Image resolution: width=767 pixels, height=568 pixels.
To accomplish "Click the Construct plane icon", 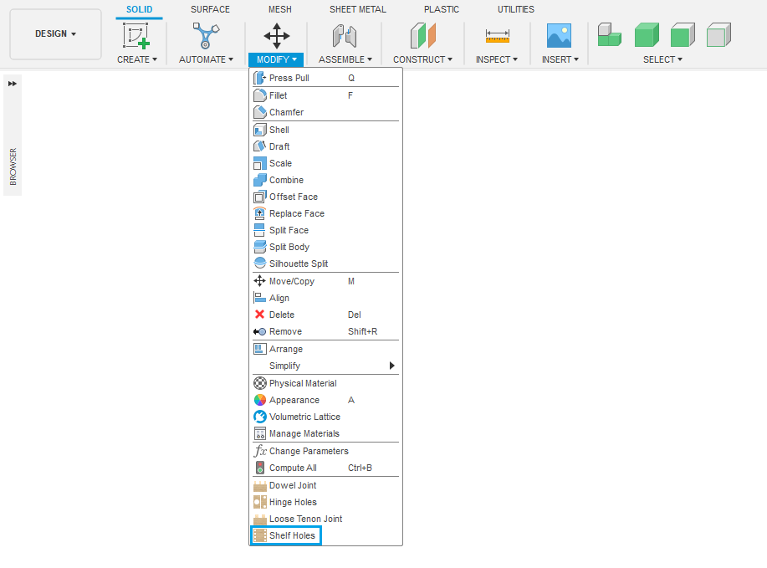I will [423, 35].
